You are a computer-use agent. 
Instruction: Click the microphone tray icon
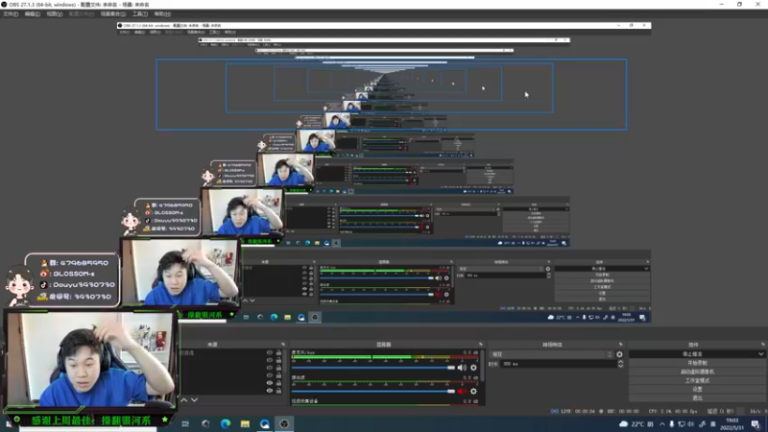point(671,424)
